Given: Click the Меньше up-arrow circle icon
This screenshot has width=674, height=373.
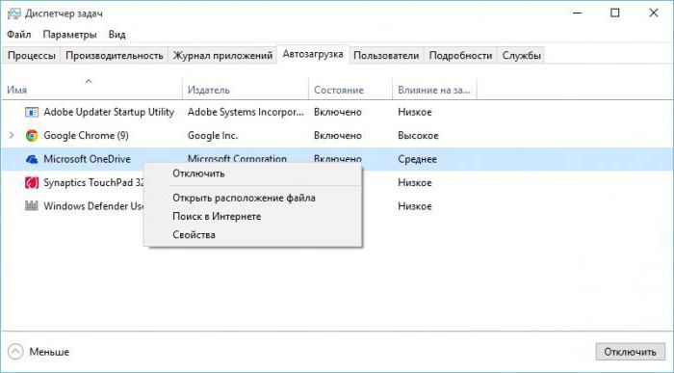Looking at the screenshot, I should coord(15,352).
